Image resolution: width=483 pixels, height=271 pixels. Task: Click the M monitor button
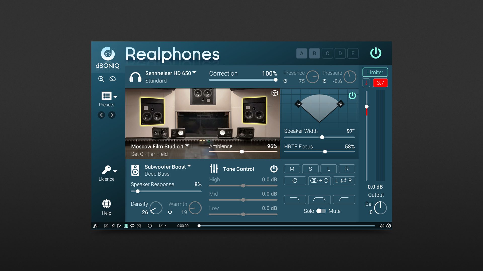coord(292,169)
